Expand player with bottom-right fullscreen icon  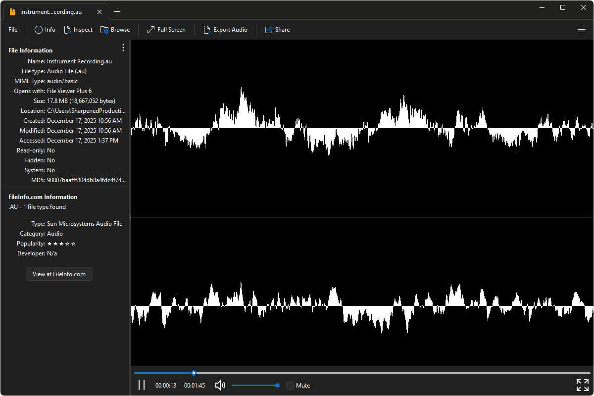[582, 385]
